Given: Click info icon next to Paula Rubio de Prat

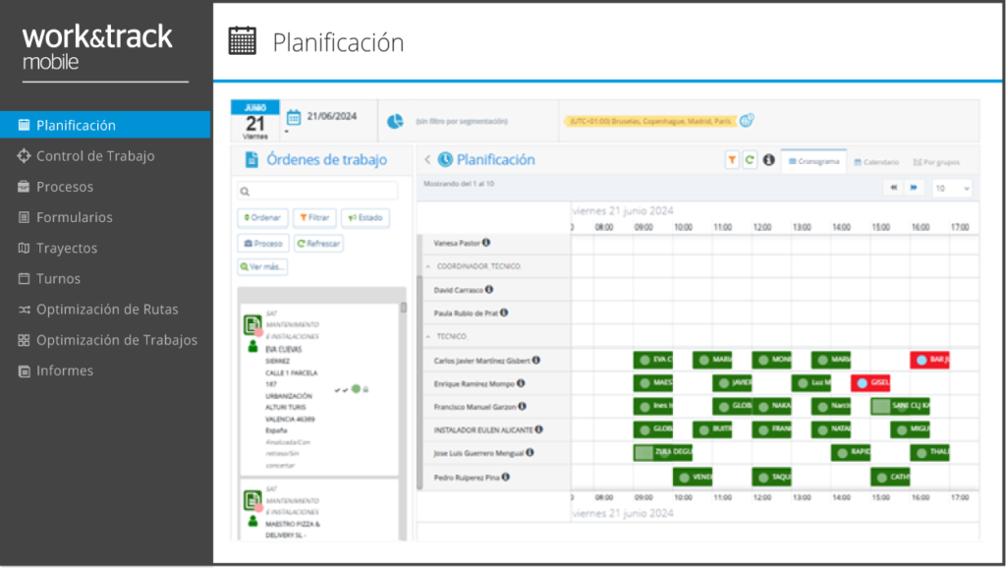Looking at the screenshot, I should (x=504, y=312).
